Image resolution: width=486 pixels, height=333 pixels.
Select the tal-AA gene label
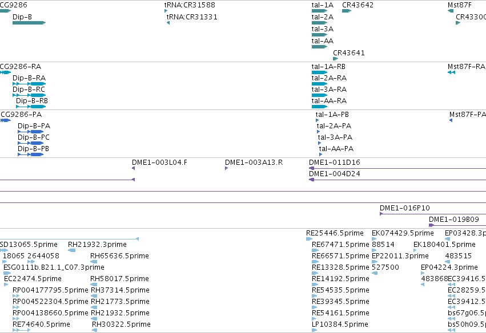(323, 41)
